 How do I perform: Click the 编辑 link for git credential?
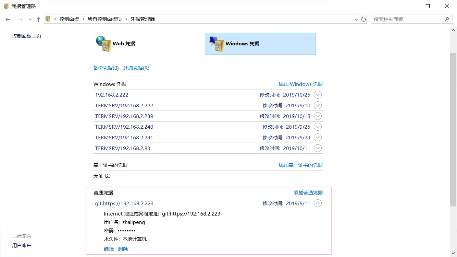coord(109,249)
